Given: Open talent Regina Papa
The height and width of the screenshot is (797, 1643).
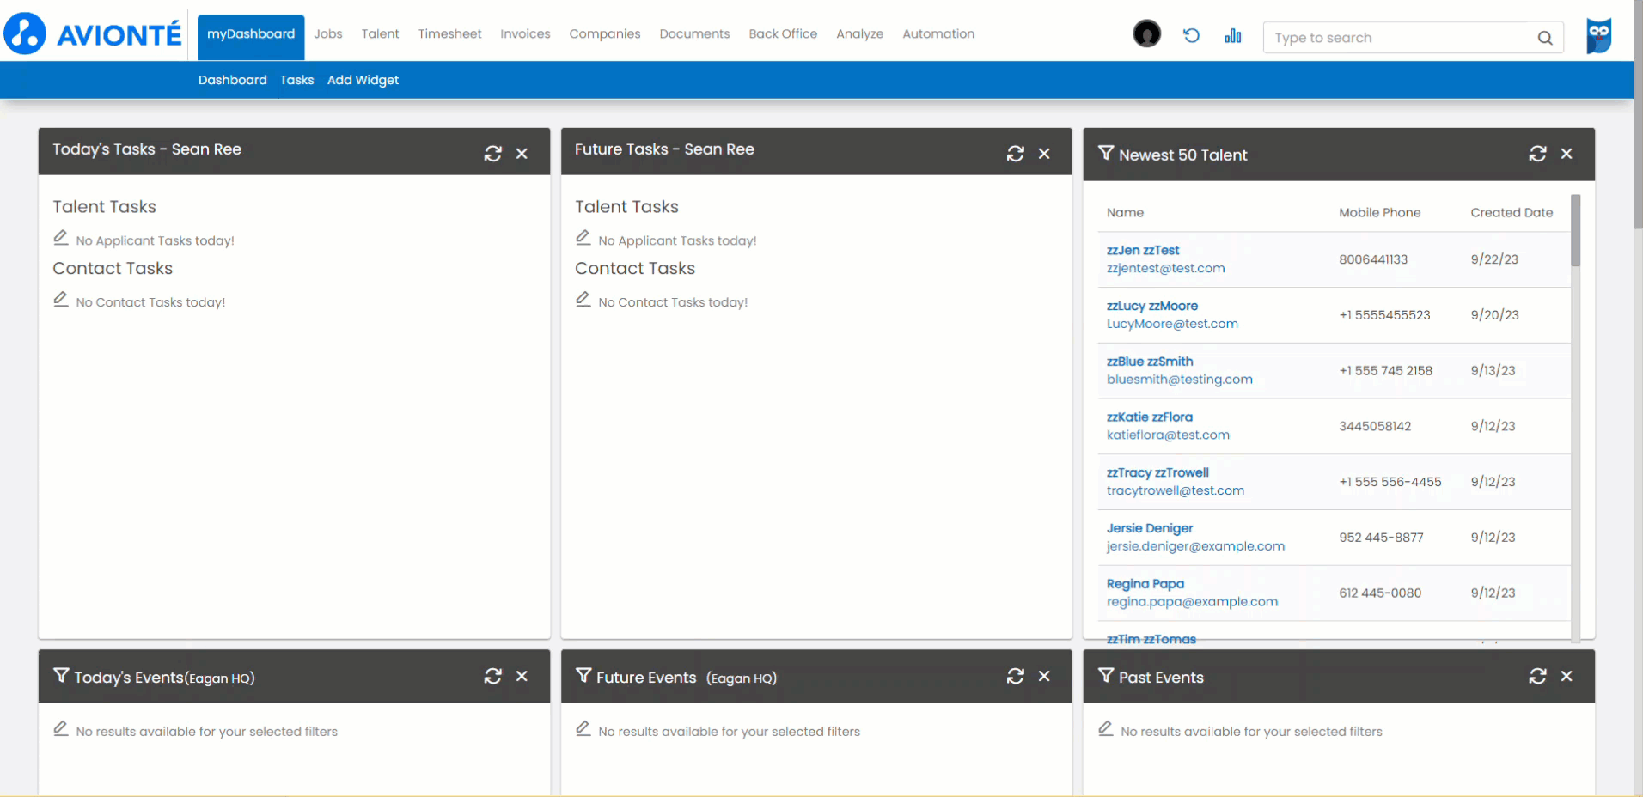Looking at the screenshot, I should [1145, 584].
